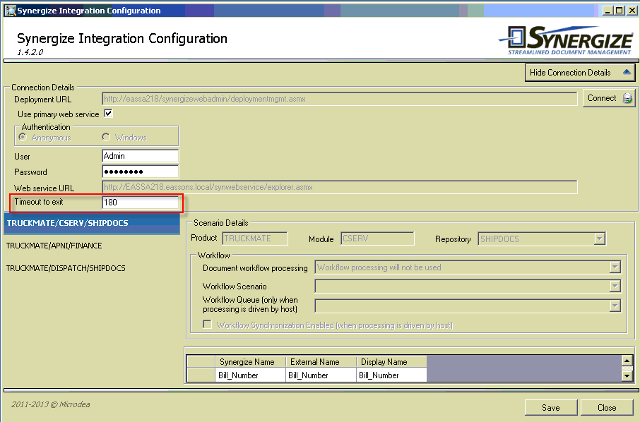Click the Synergize logo

[566, 40]
